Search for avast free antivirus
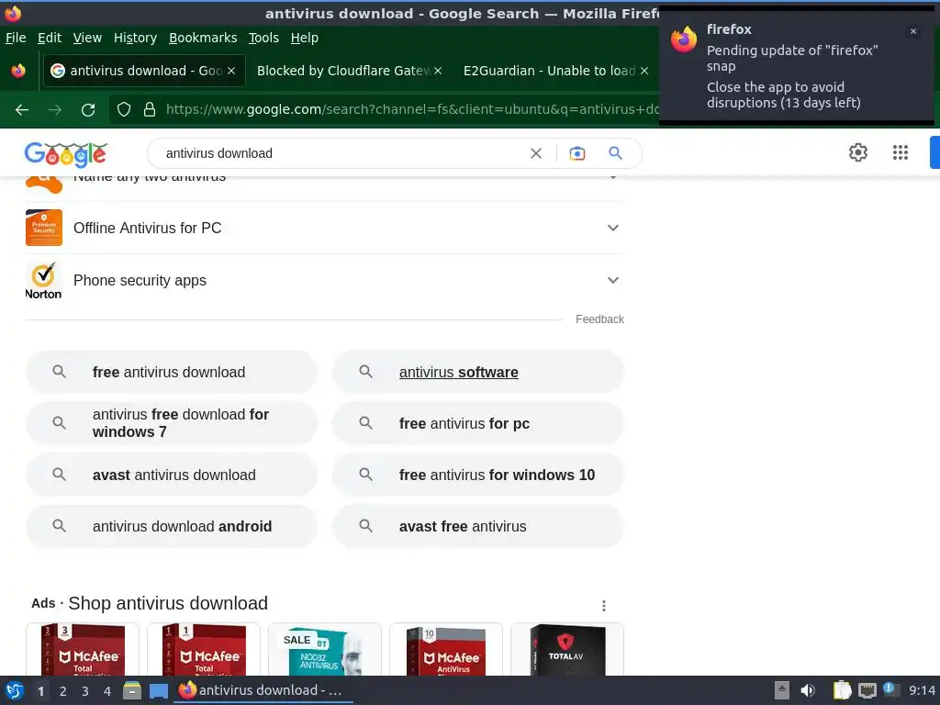 point(477,526)
